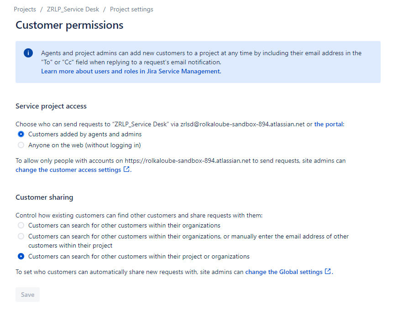Open ZRLP_Service Desk from the breadcrumb
403x326 pixels.
pyautogui.click(x=73, y=9)
